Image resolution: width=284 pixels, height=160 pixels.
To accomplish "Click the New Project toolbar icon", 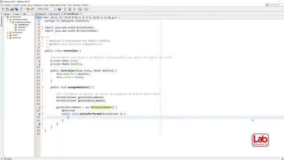I will pyautogui.click(x=8, y=9).
